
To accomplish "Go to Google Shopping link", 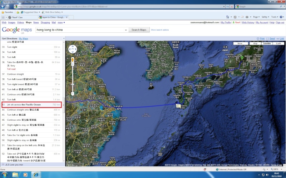I will 45,22.
